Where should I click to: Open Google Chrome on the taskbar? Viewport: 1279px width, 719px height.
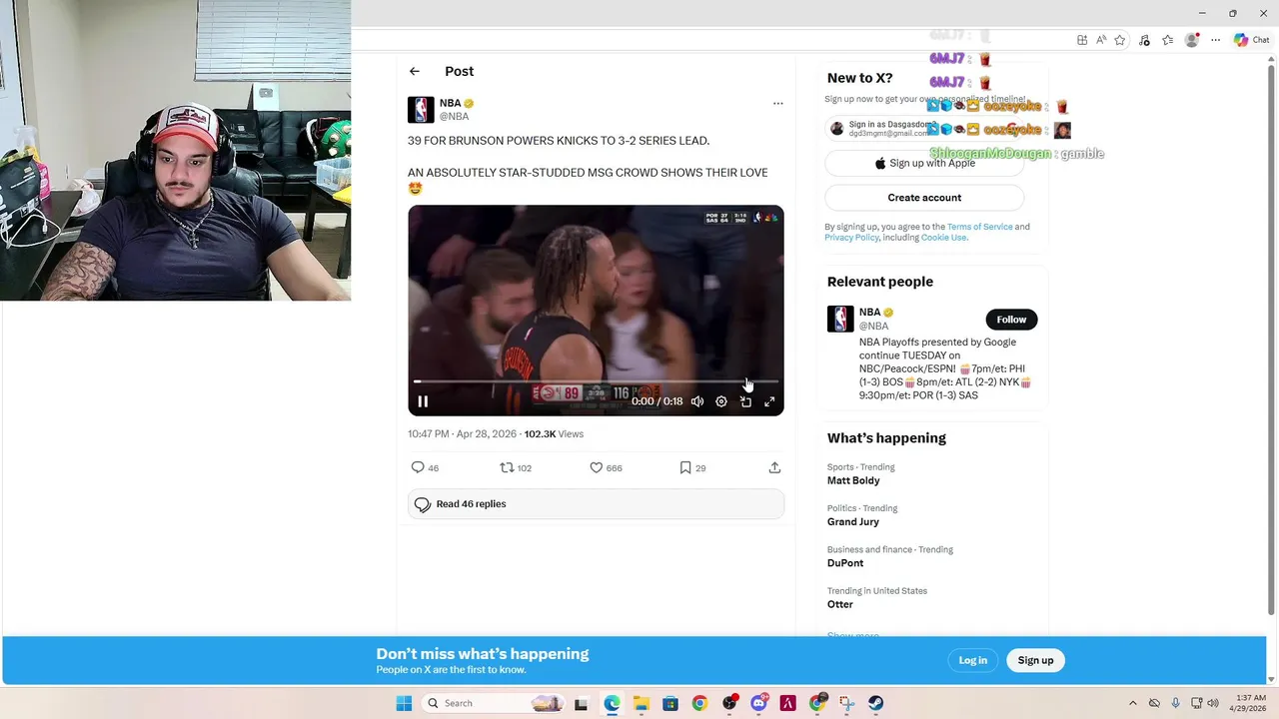click(699, 703)
